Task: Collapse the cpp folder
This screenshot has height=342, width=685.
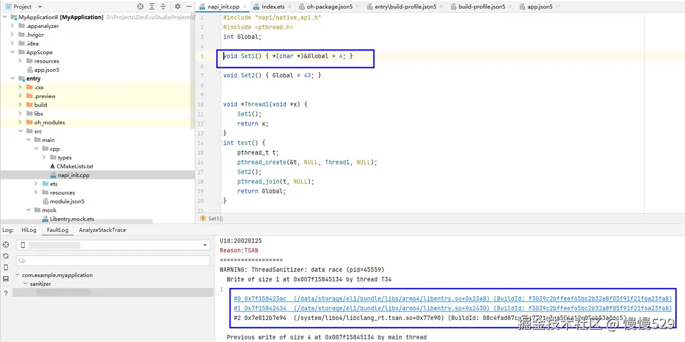Action: [36, 149]
